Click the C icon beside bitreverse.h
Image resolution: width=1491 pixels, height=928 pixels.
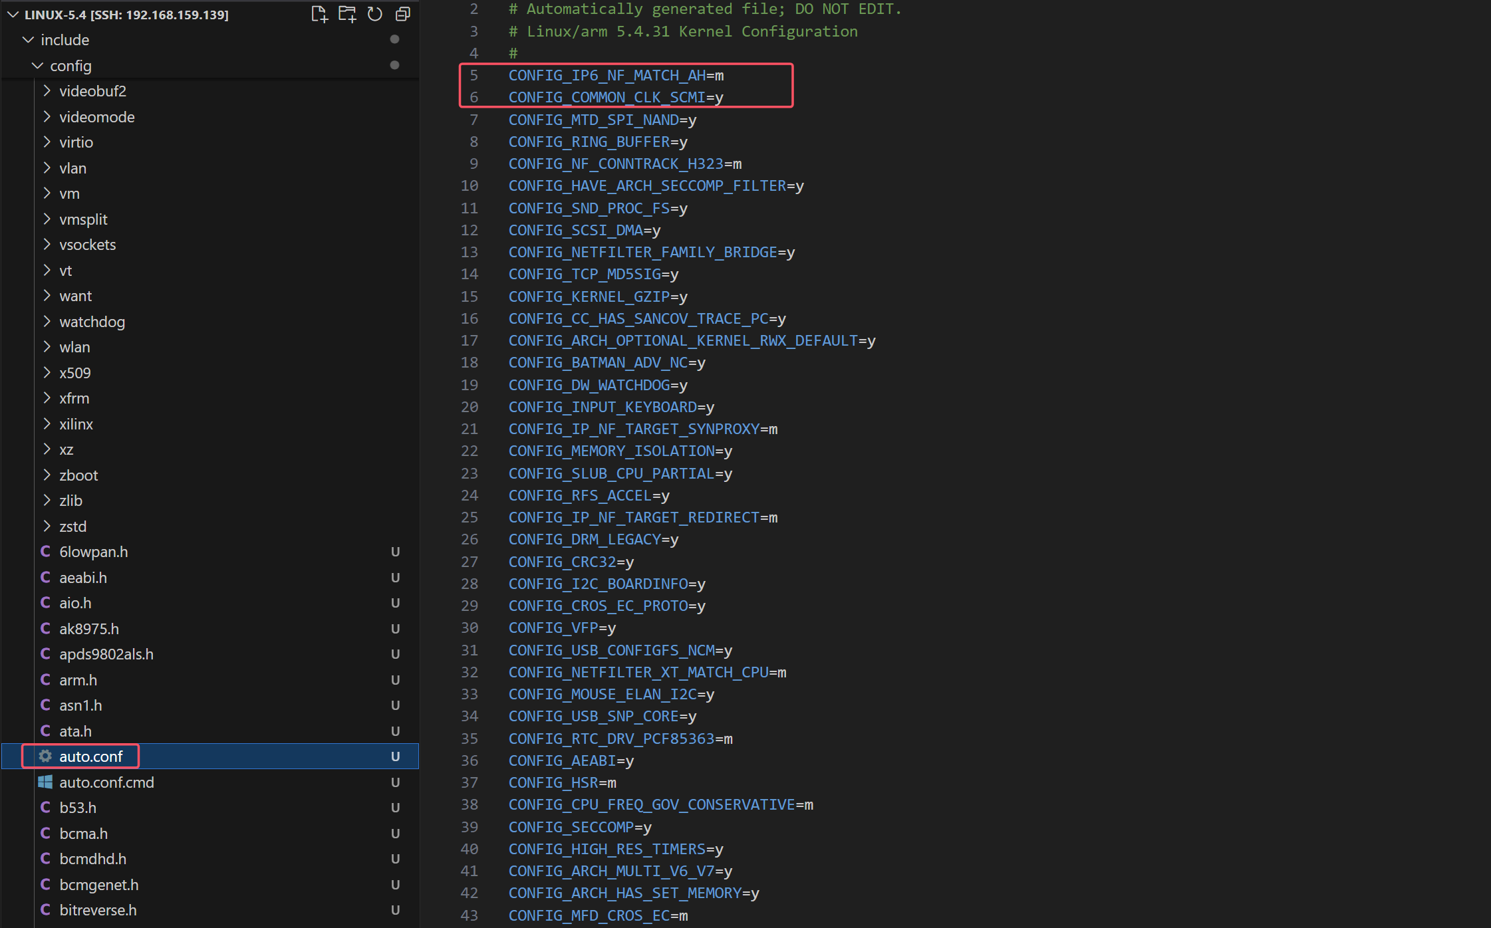45,909
